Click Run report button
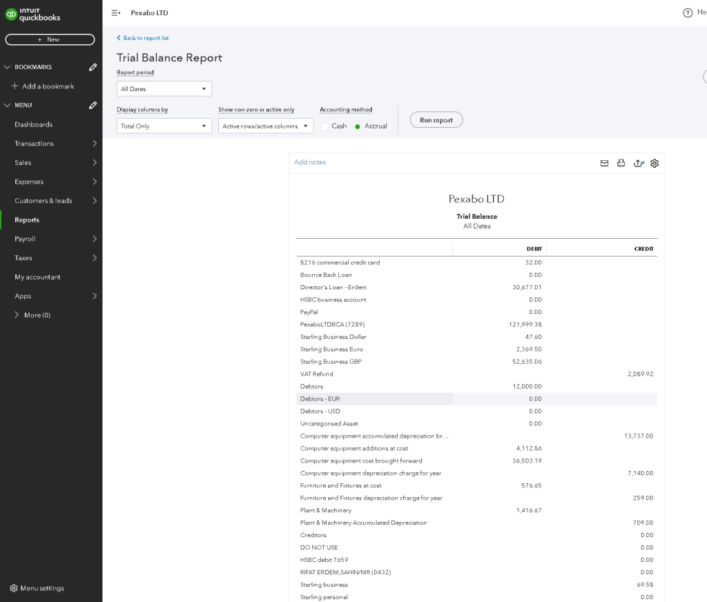 pos(436,120)
